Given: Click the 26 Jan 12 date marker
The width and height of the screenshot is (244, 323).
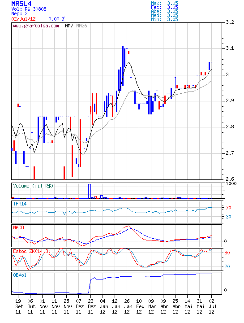Looking at the screenshot, I should 127,306.
